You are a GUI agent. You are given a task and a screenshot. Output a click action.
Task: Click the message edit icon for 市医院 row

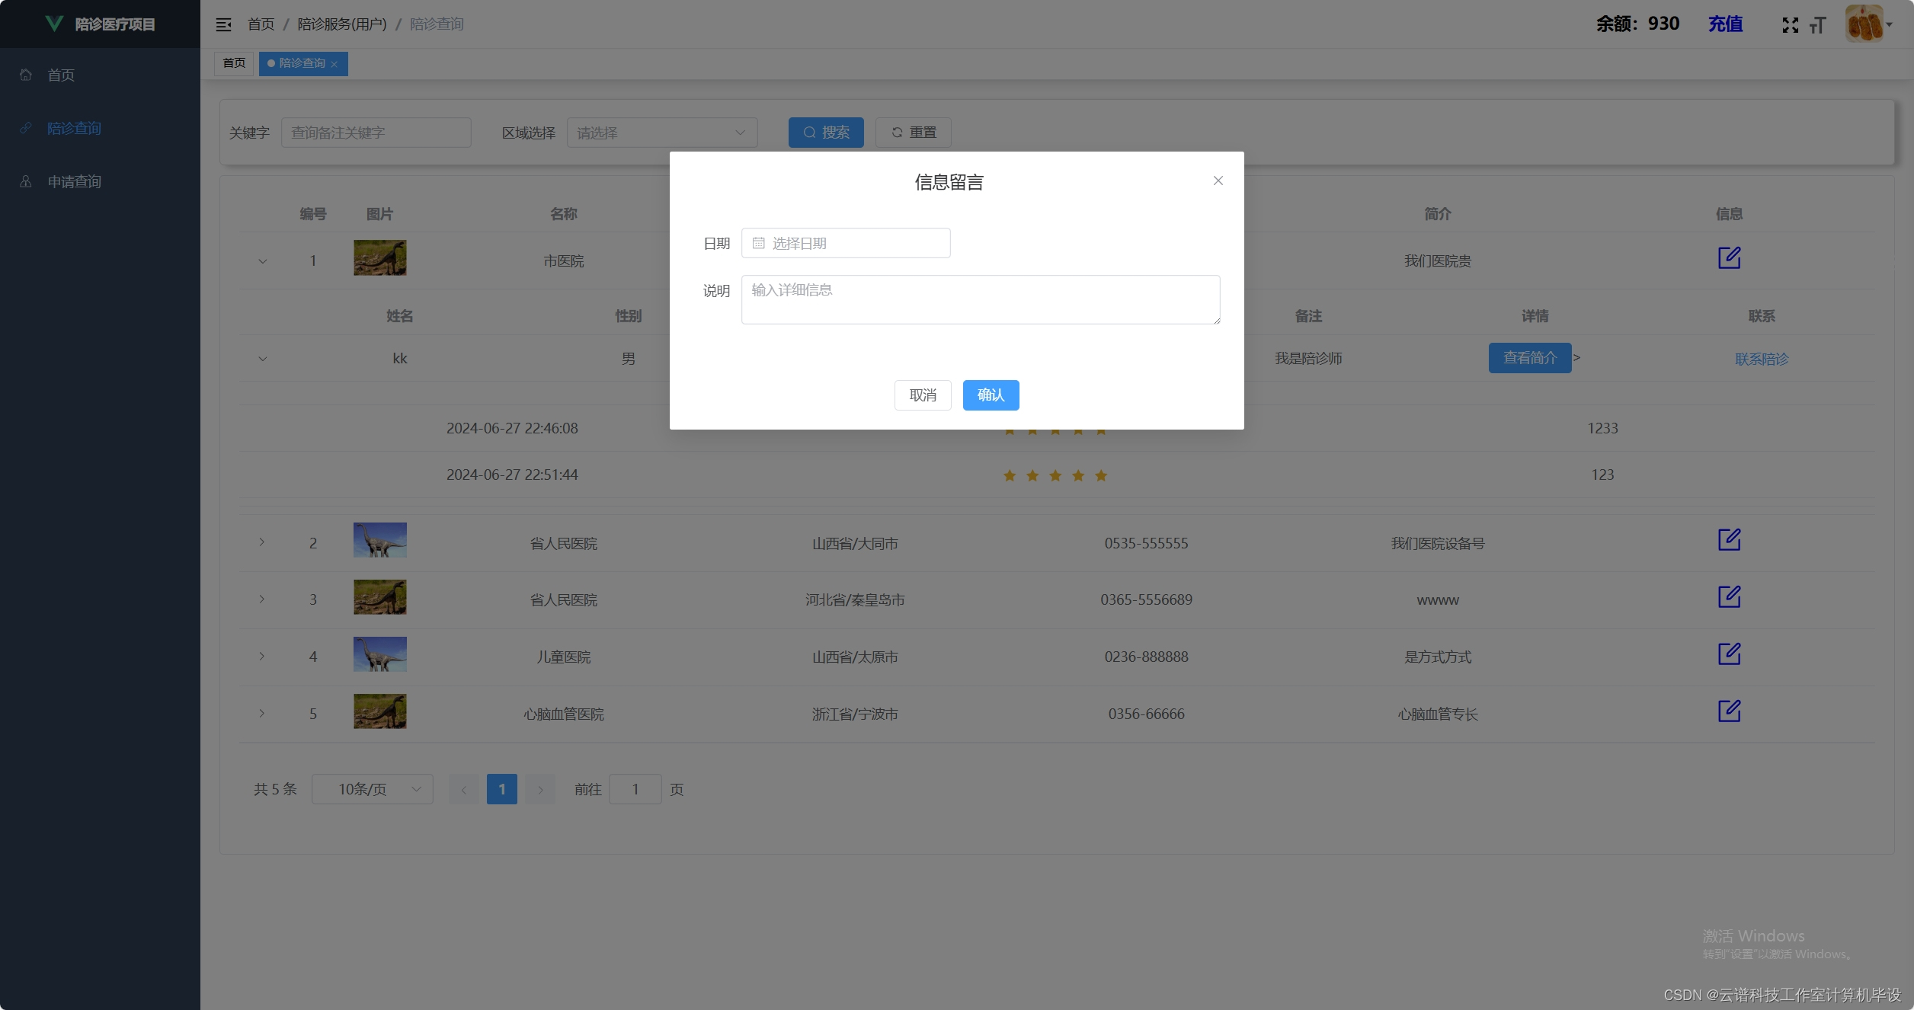(x=1729, y=258)
